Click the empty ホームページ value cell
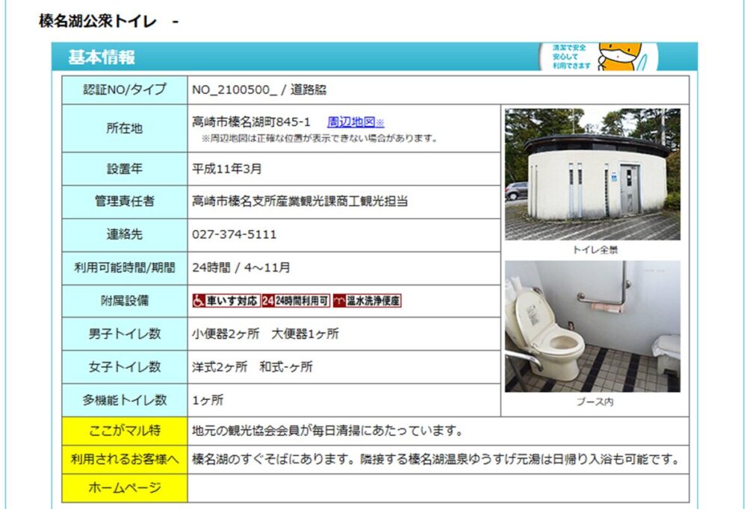747x509 pixels. 438,488
